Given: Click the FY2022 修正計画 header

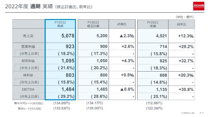Looking at the screenshot, I should click(x=93, y=24).
